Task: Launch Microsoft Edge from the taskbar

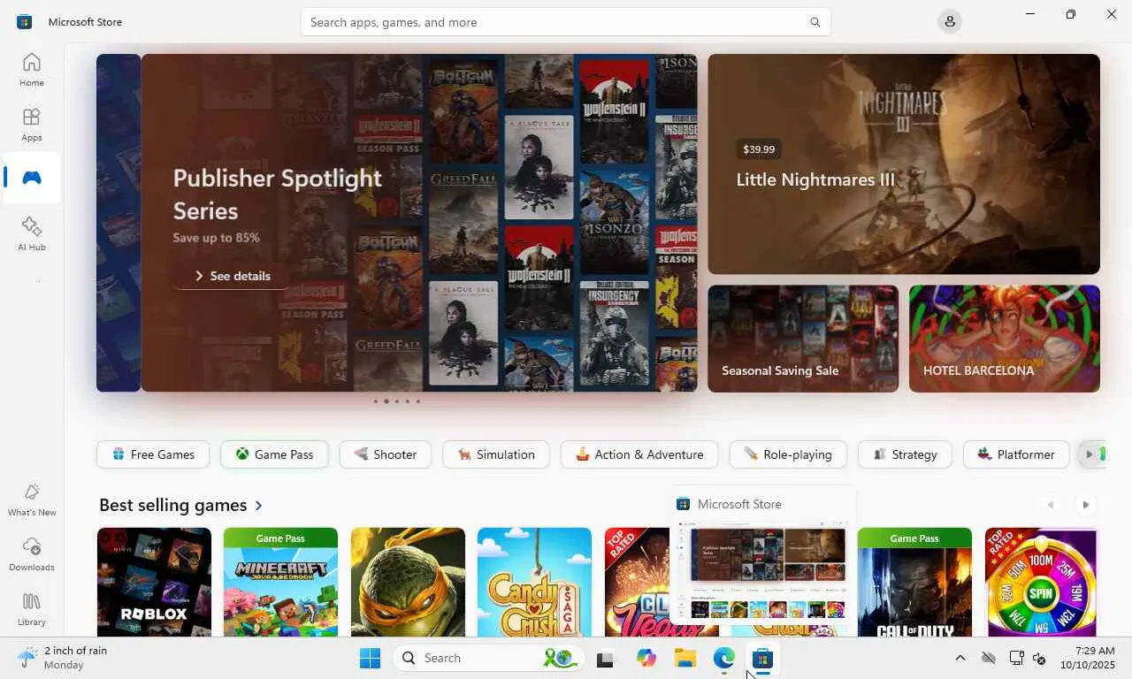Action: (x=724, y=658)
